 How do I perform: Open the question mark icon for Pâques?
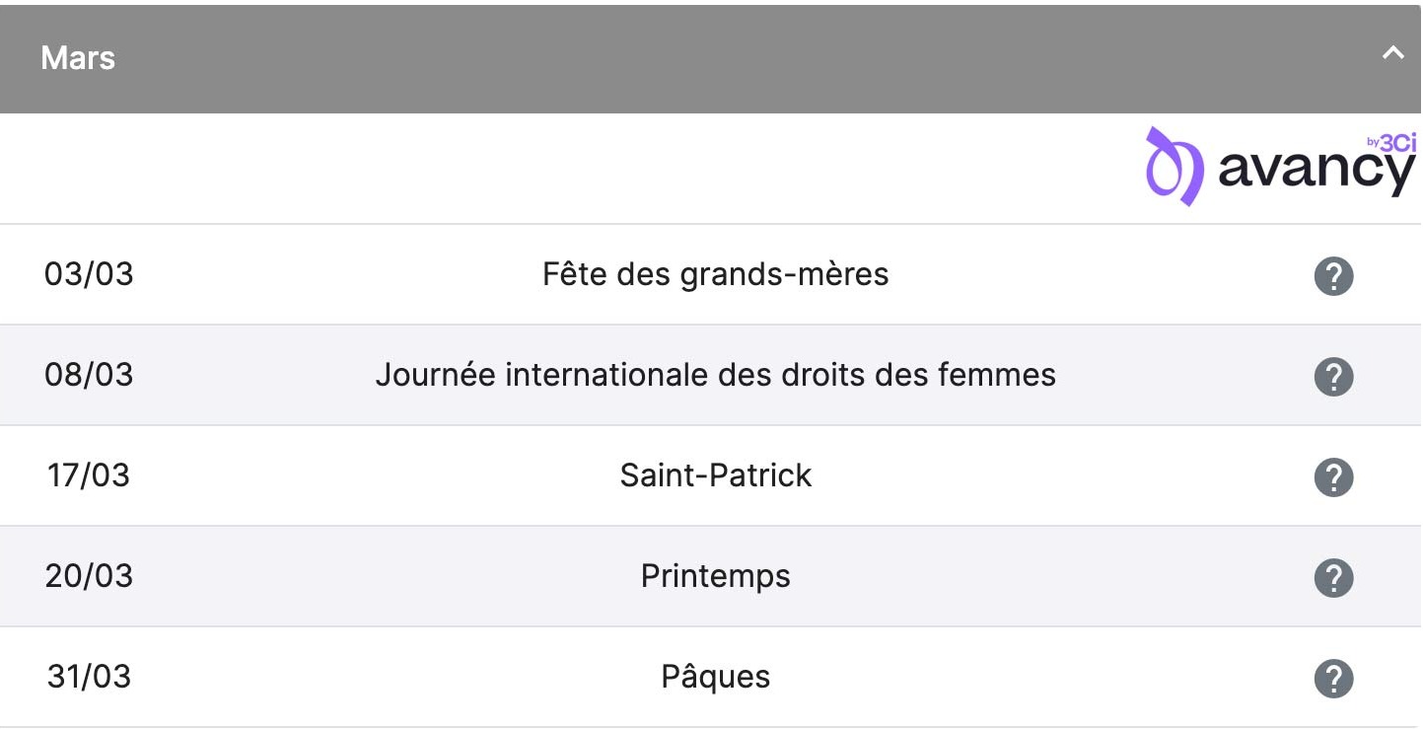(1333, 679)
